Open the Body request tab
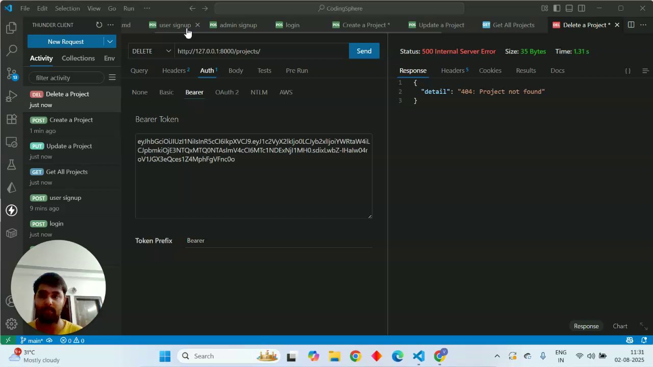The height and width of the screenshot is (367, 653). pos(236,70)
